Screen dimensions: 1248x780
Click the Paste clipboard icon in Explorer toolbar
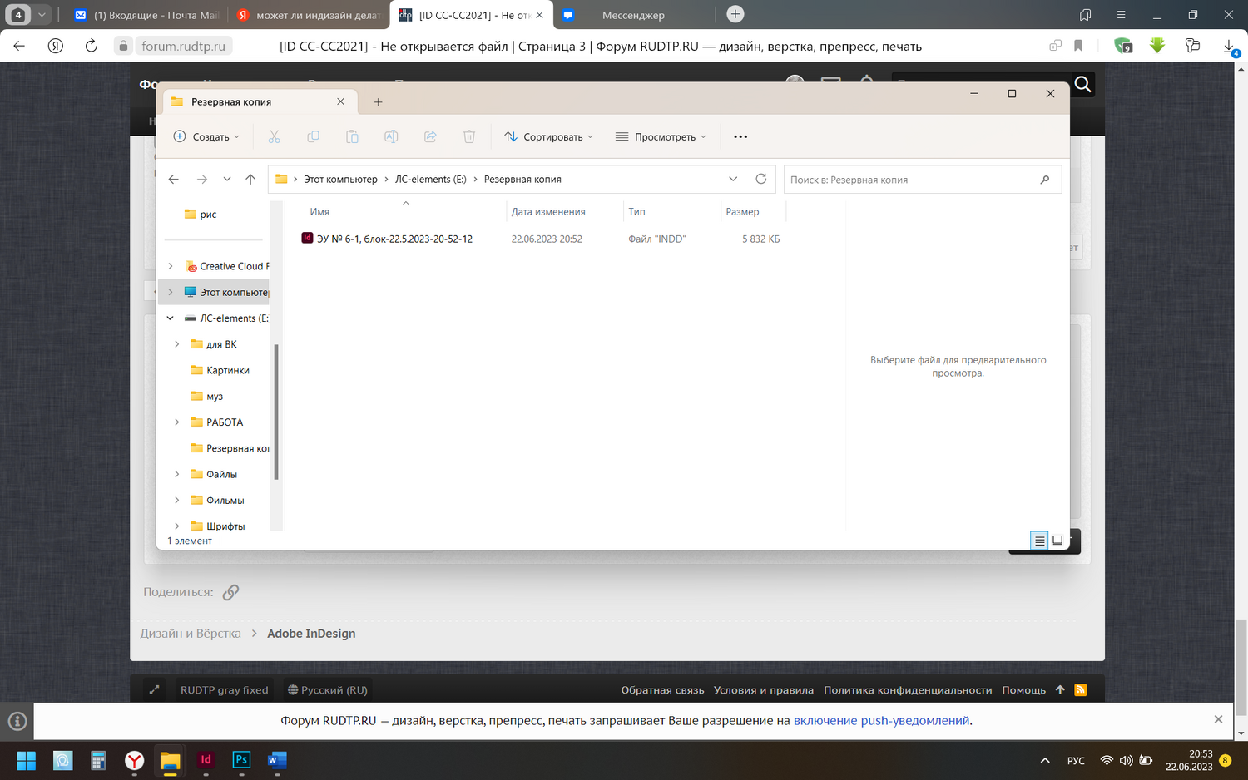[352, 136]
